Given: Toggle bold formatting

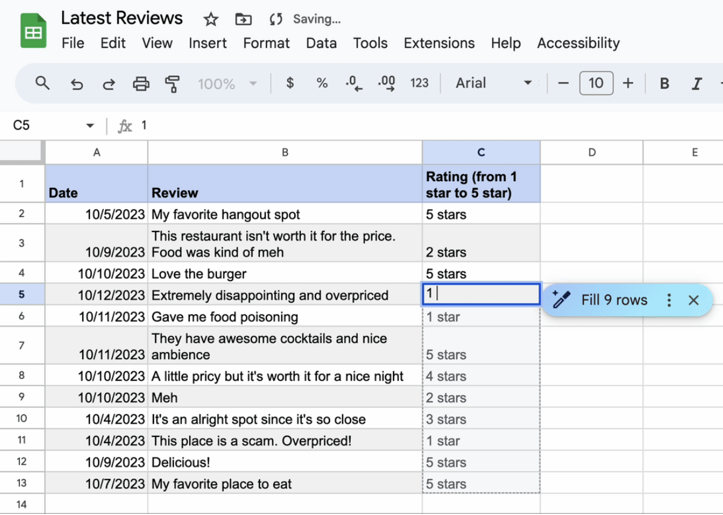Looking at the screenshot, I should pos(664,83).
